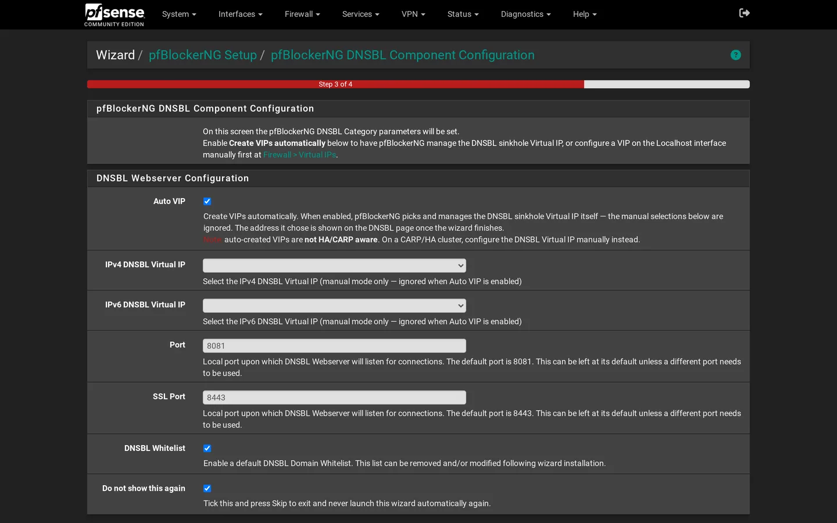Viewport: 837px width, 523px height.
Task: Click the Do not show this again label
Action: pos(144,488)
